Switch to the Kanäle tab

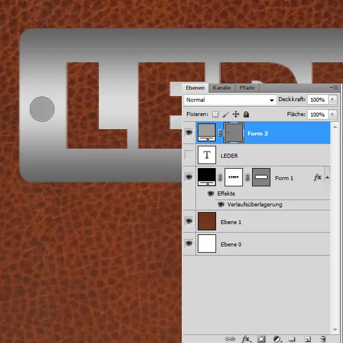pyautogui.click(x=222, y=88)
